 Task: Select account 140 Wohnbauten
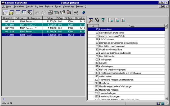pyautogui.click(x=126, y=77)
